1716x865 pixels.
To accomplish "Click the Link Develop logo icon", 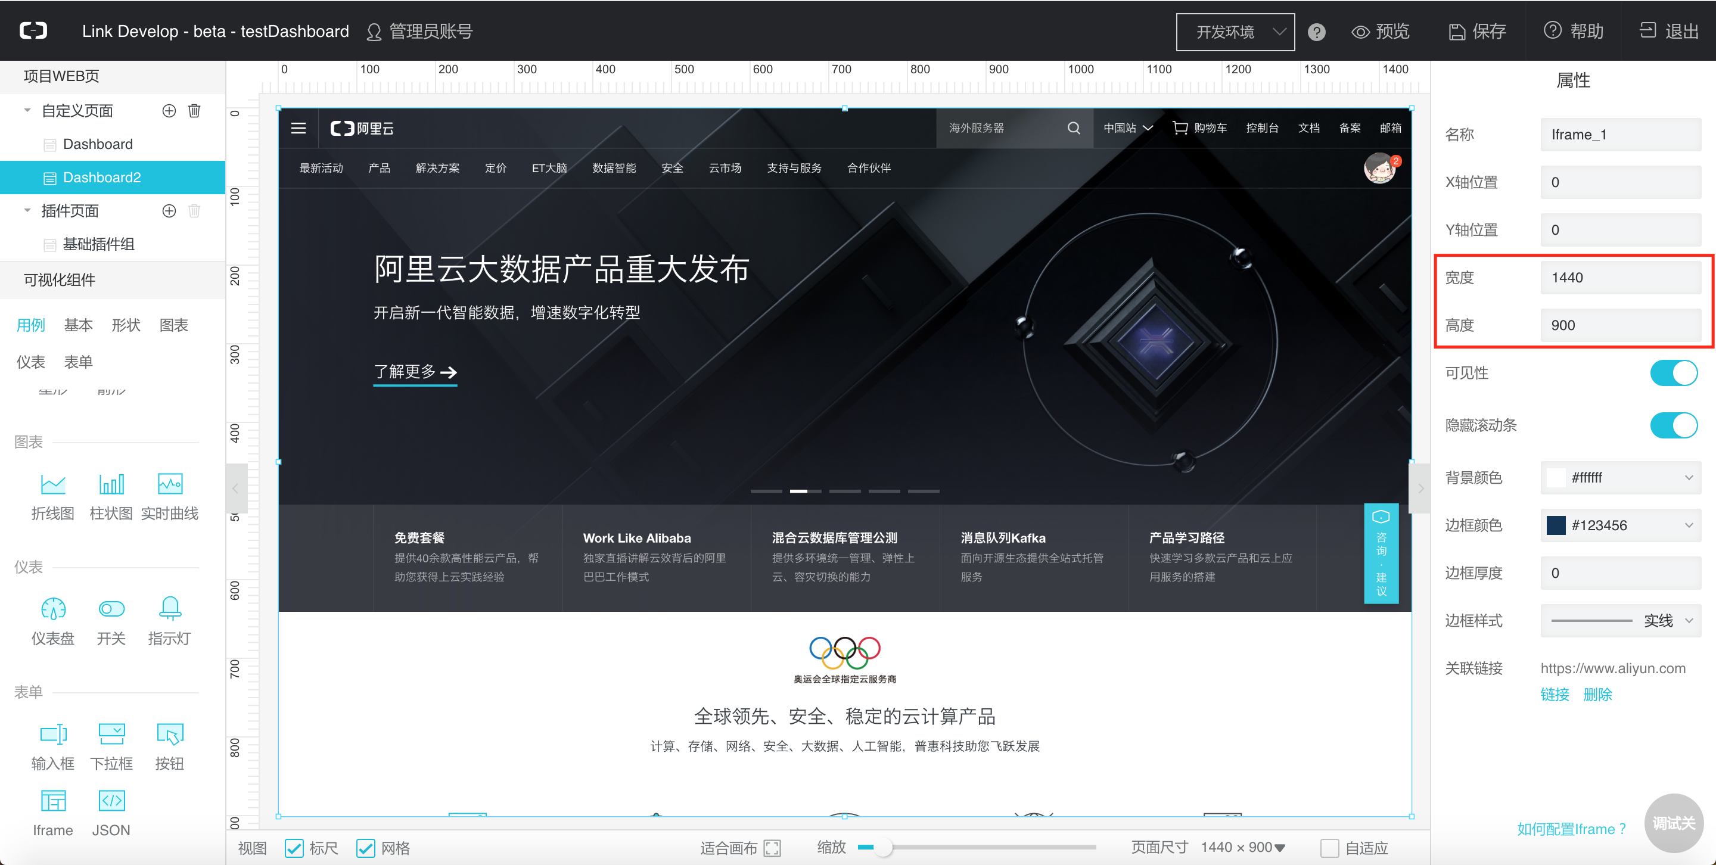I will coord(33,30).
